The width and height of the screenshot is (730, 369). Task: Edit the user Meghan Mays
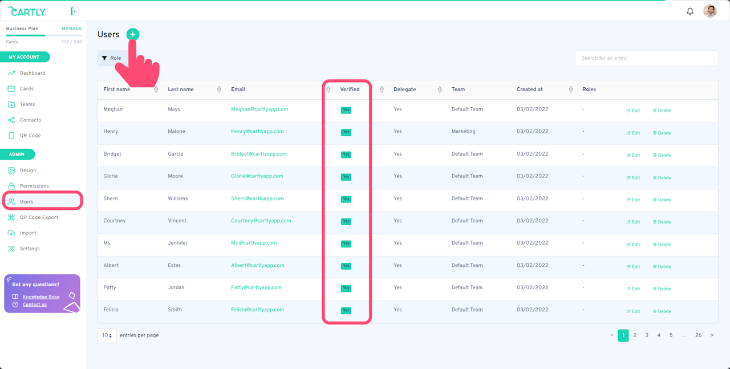pos(633,111)
